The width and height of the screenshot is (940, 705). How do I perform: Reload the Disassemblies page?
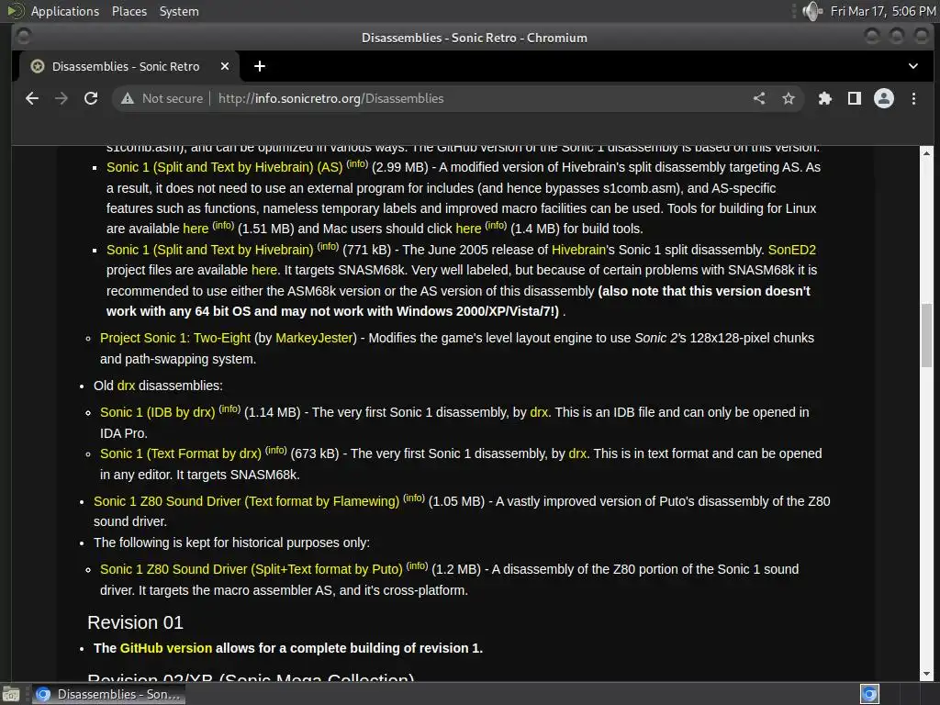point(91,98)
